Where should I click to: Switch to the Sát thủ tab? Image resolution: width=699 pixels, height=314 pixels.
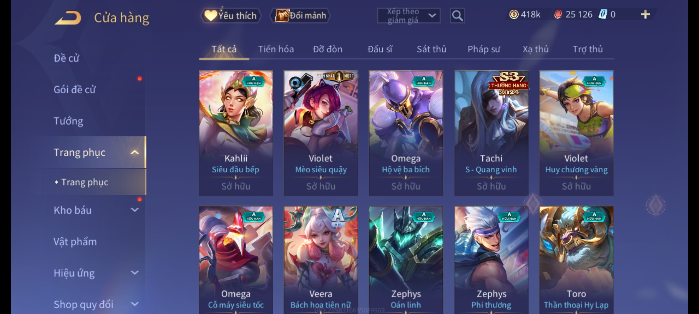click(x=431, y=49)
